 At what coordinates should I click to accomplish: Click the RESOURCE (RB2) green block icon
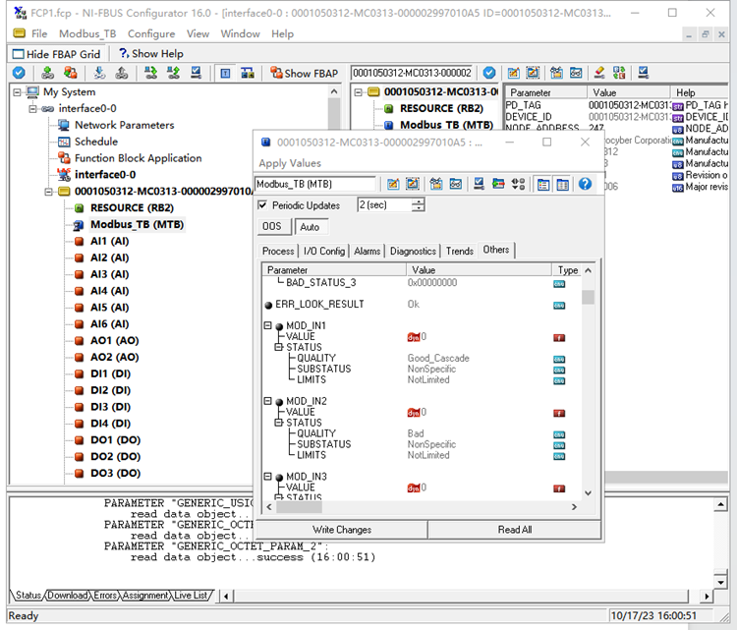[79, 208]
